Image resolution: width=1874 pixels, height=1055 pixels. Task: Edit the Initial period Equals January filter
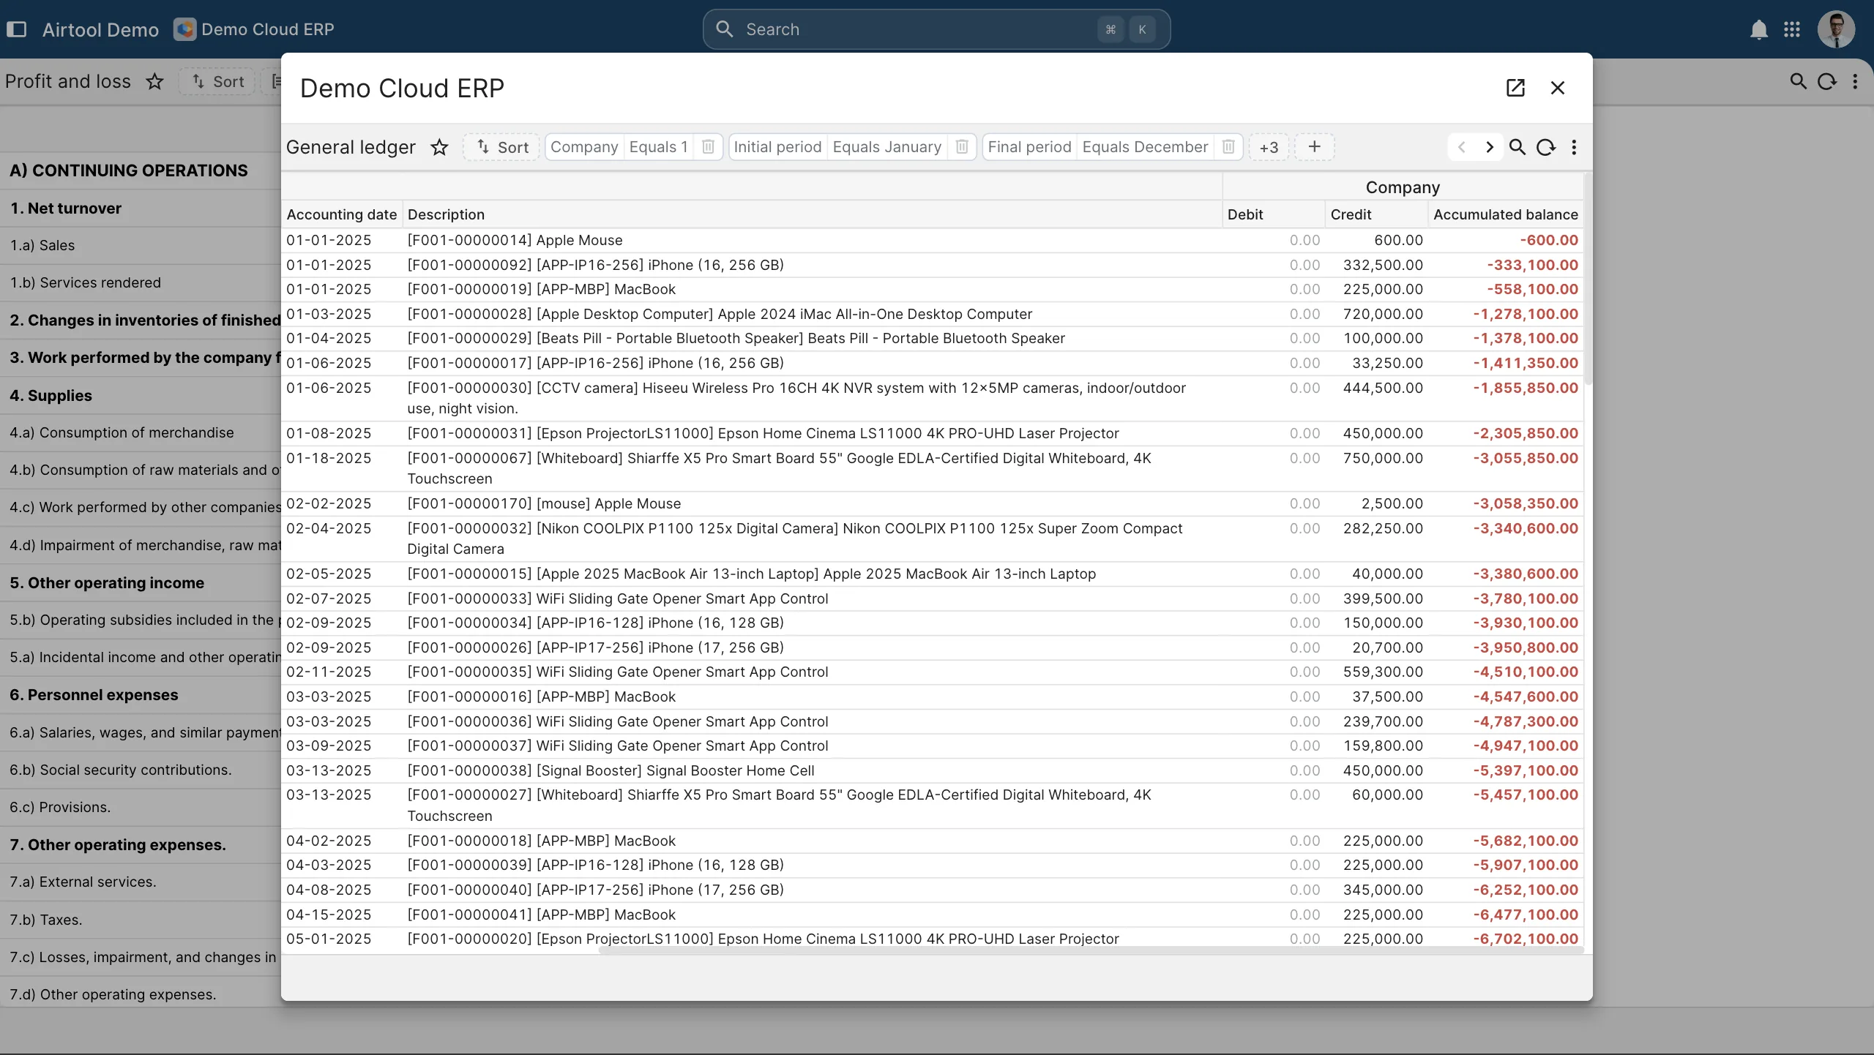[837, 147]
